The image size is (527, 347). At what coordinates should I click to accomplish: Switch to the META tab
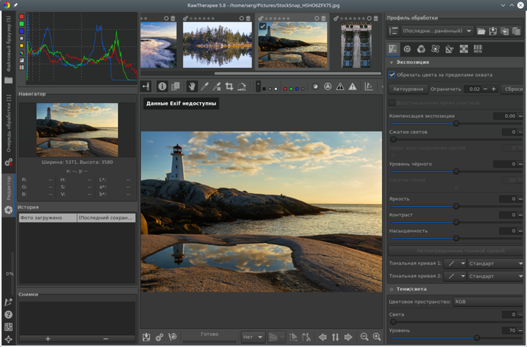pos(478,49)
